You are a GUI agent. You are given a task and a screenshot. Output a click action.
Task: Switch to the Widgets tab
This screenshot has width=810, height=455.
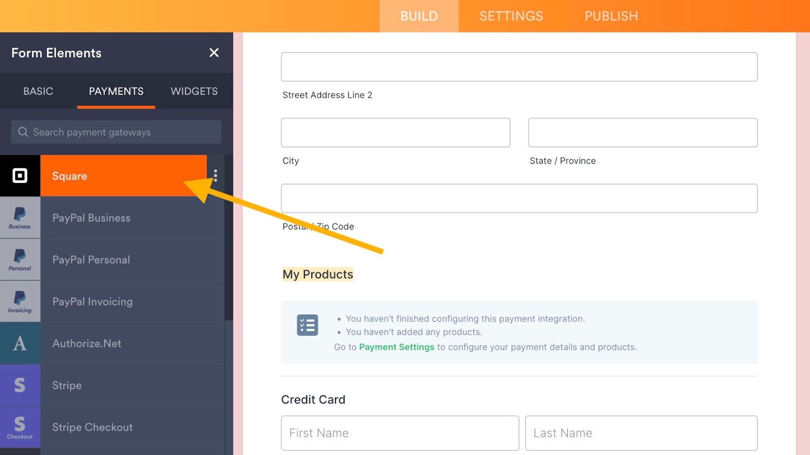coord(194,92)
